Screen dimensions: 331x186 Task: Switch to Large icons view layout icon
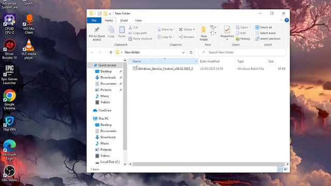[285, 169]
